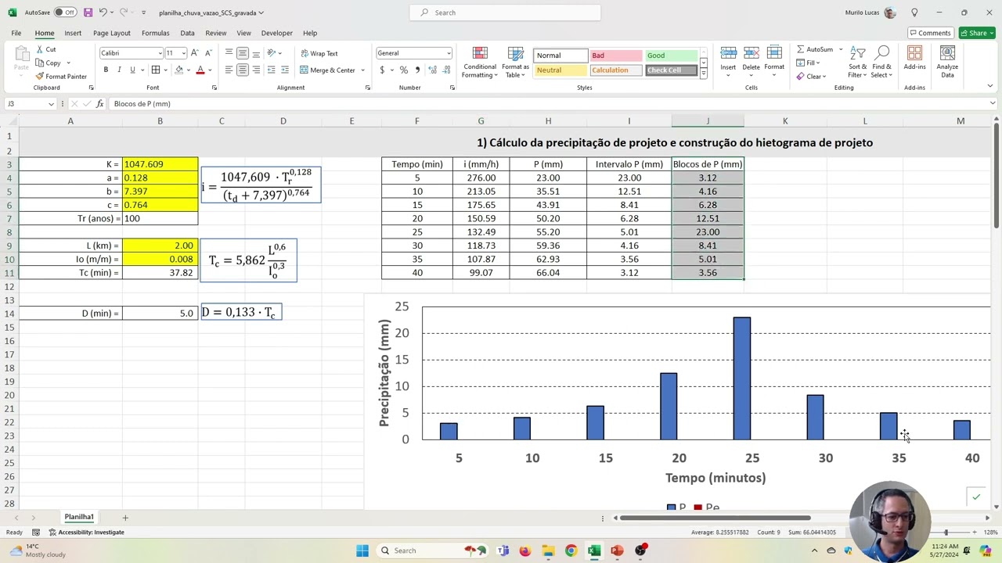Screen dimensions: 1002x563
Task: Open Chrome from the taskbar
Action: 571,550
